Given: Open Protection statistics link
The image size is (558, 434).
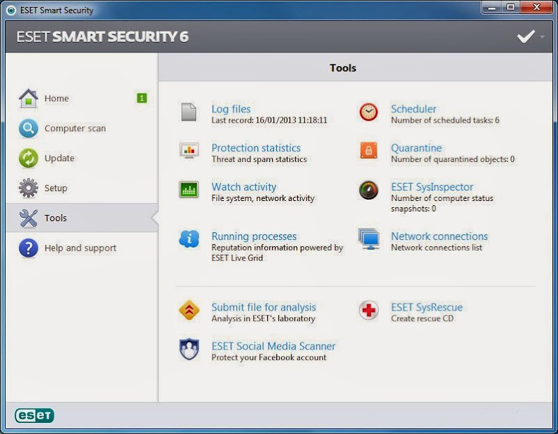Looking at the screenshot, I should pyautogui.click(x=256, y=148).
